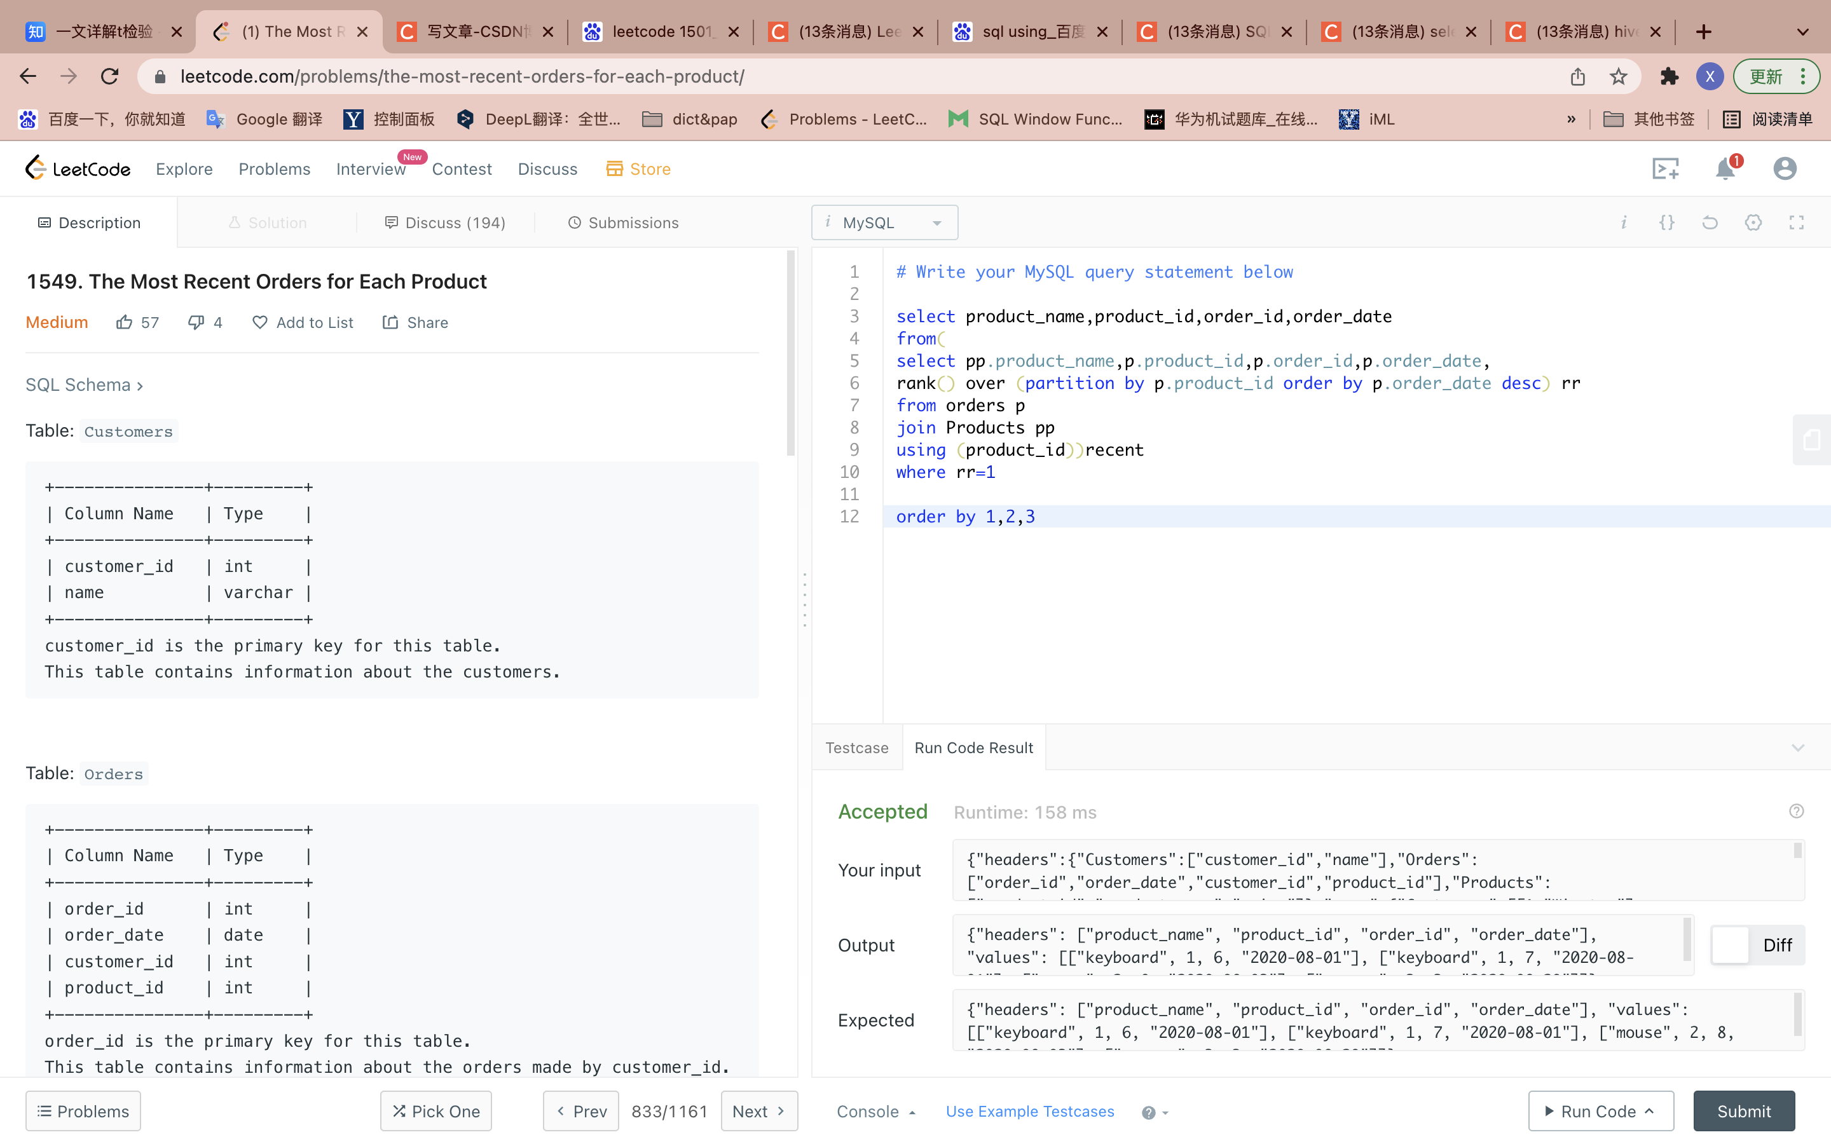
Task: Collapse the result panel chevron
Action: [1798, 747]
